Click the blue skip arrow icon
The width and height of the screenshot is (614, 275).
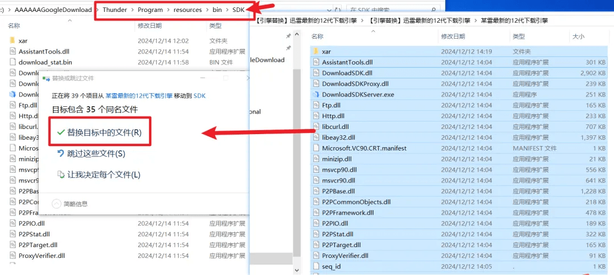(x=61, y=154)
